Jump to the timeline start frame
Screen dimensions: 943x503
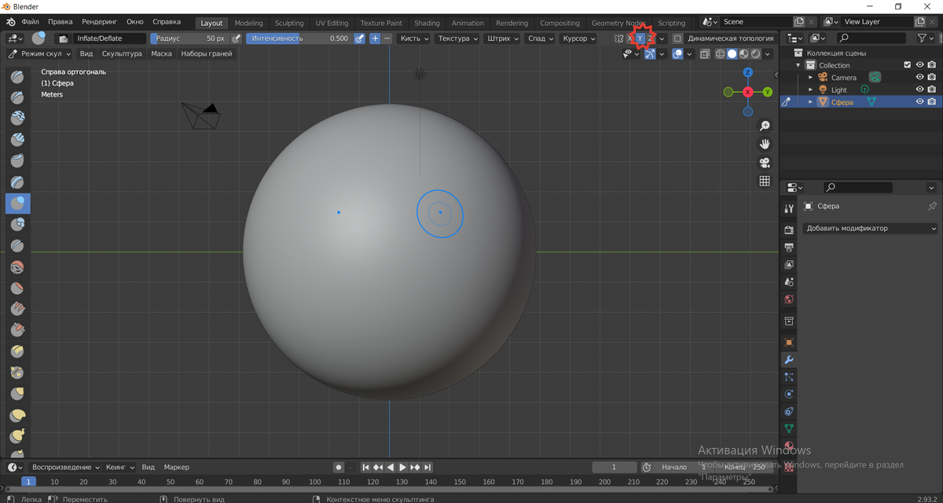(365, 468)
